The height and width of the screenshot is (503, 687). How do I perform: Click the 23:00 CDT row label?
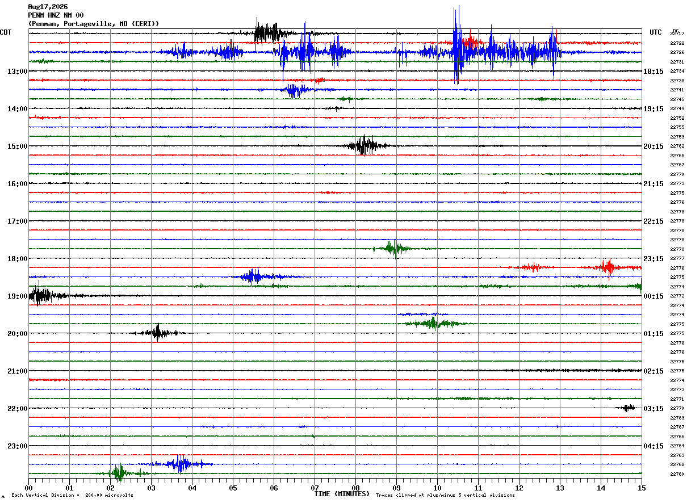coord(17,446)
